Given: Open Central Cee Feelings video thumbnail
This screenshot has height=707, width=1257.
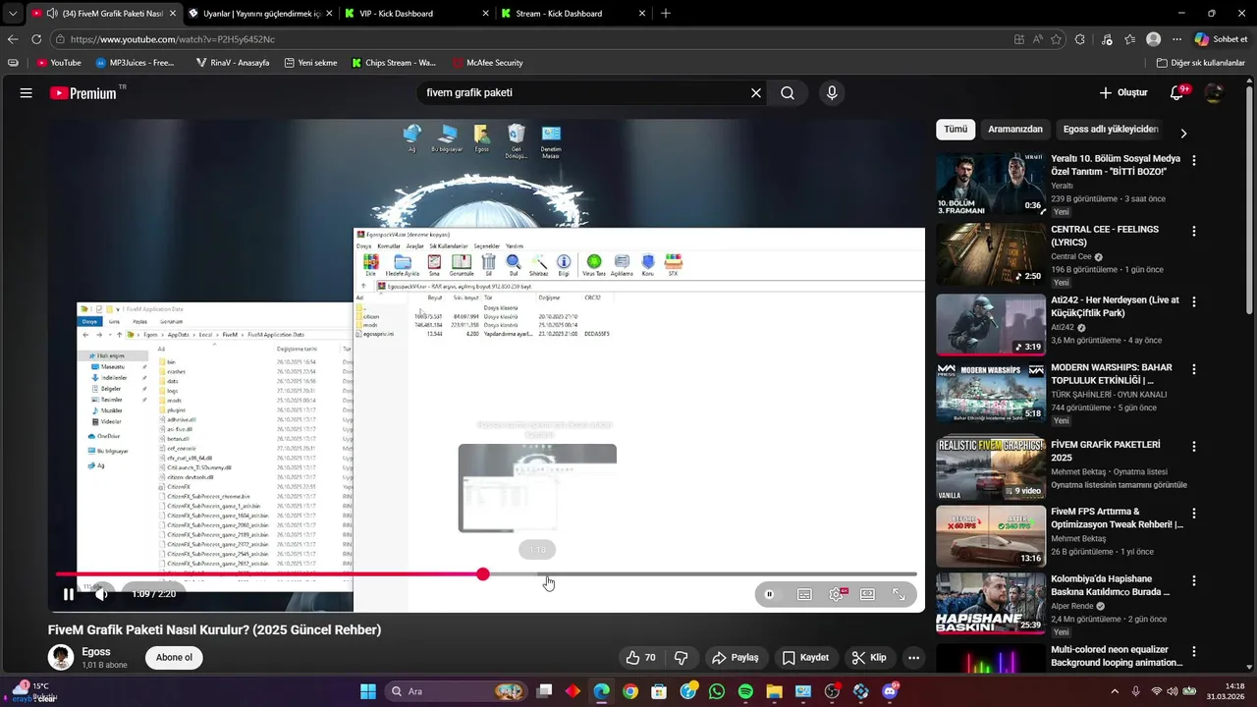Looking at the screenshot, I should click(991, 254).
